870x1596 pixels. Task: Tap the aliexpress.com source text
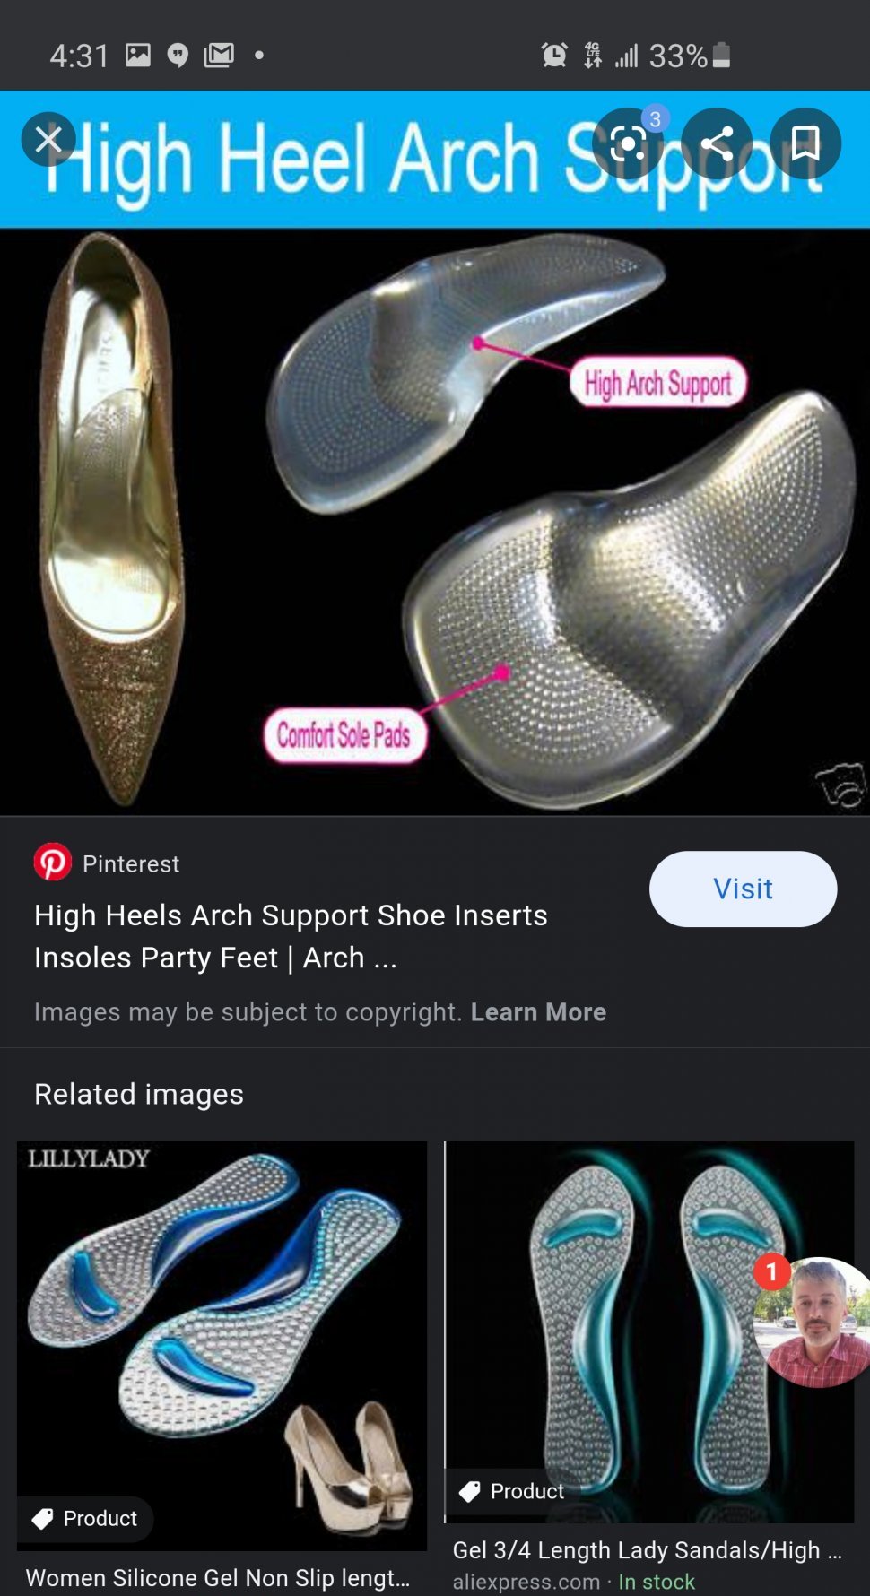[x=526, y=1583]
